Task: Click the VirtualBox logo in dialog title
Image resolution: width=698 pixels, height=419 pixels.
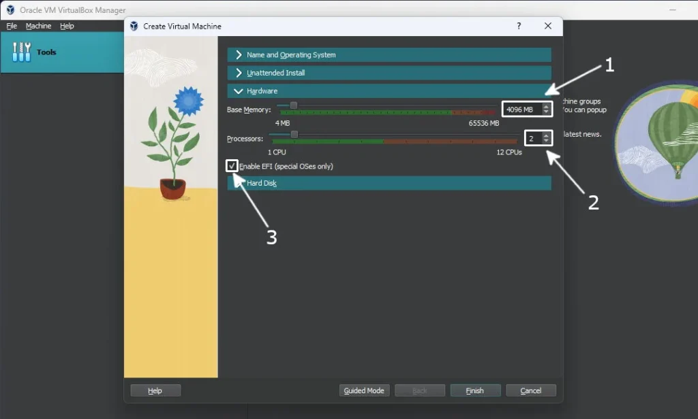Action: (x=134, y=27)
